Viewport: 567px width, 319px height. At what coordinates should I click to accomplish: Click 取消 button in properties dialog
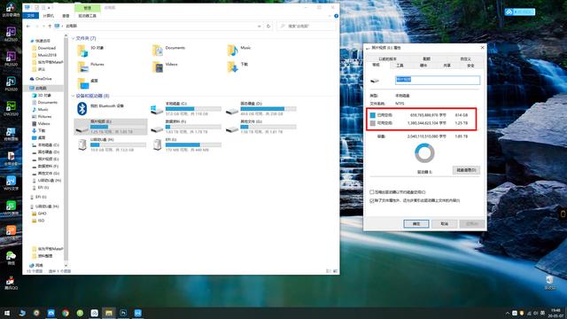click(x=445, y=224)
